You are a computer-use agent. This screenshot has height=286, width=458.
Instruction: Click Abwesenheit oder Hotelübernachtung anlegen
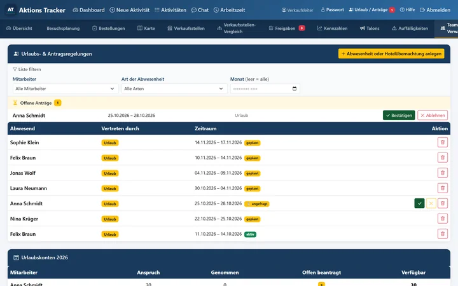[x=391, y=53]
